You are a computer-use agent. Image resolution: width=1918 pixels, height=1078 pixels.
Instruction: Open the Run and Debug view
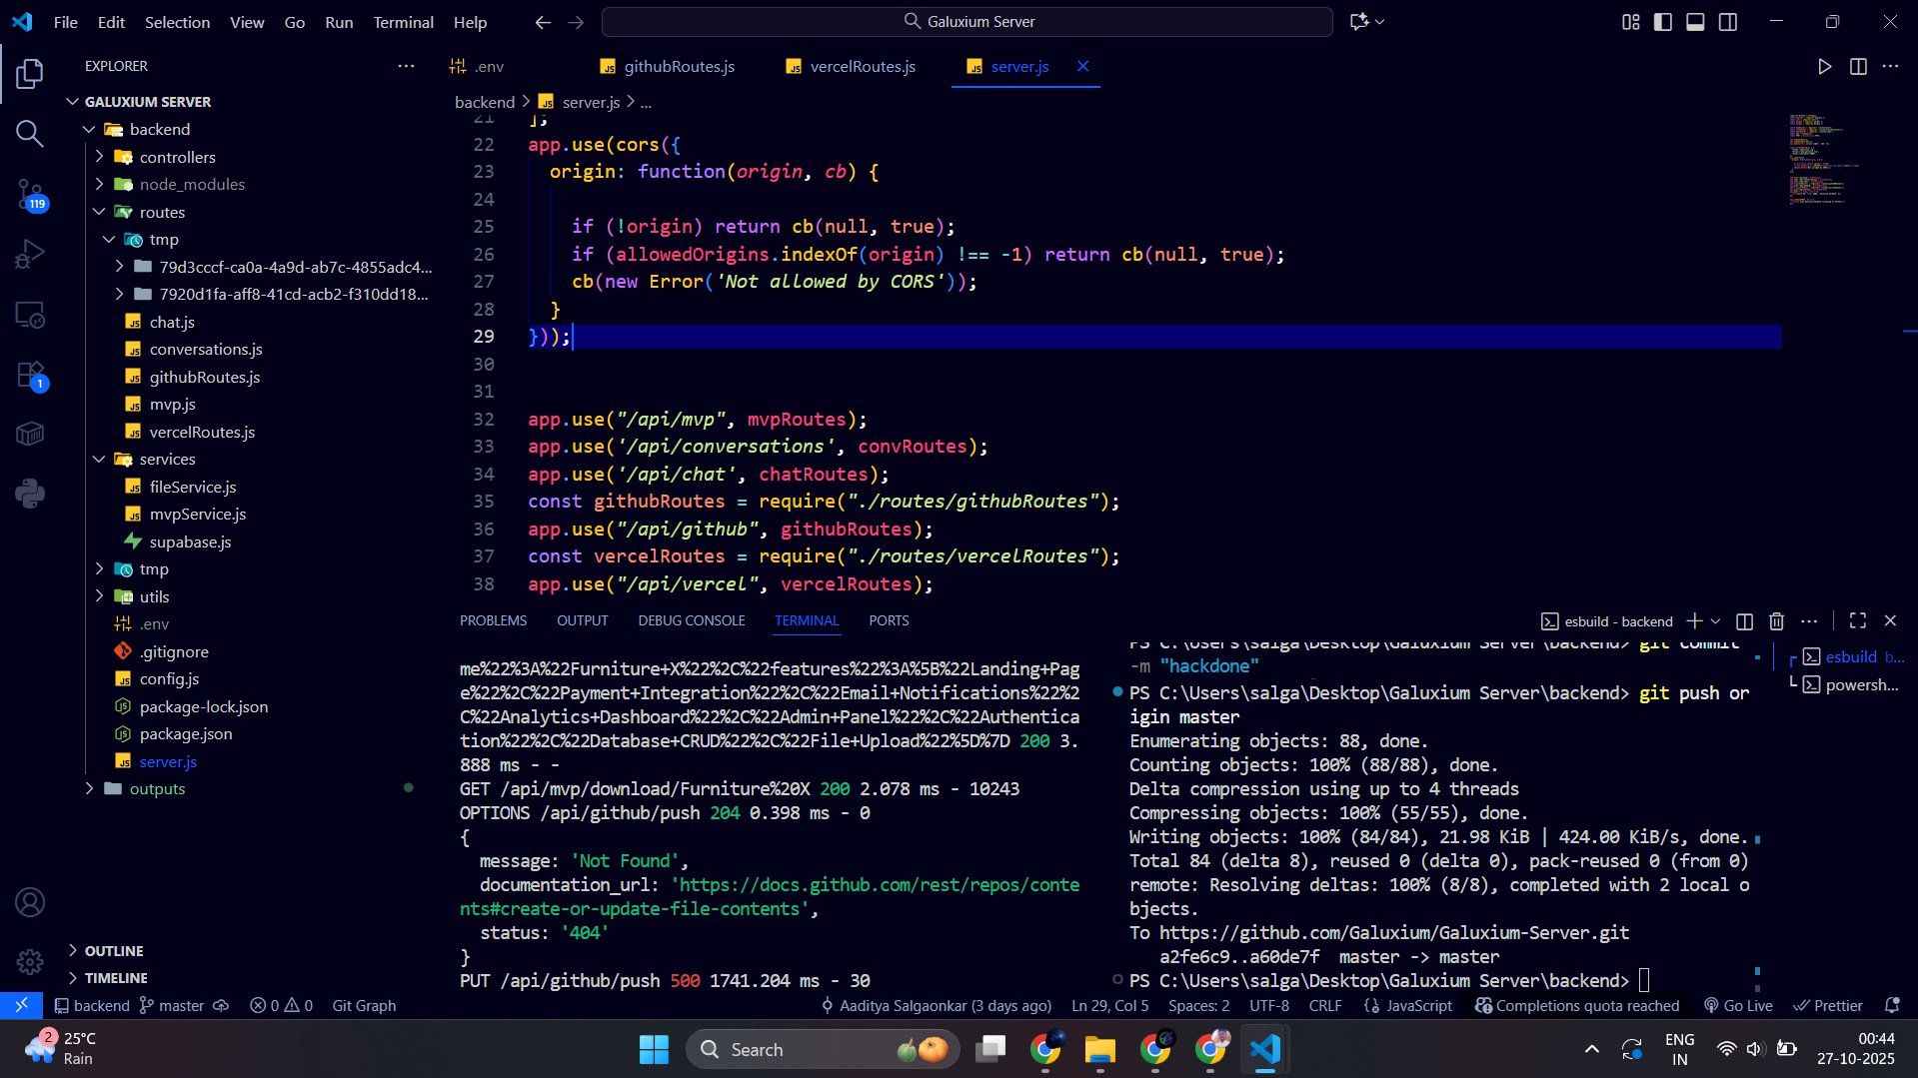30,254
